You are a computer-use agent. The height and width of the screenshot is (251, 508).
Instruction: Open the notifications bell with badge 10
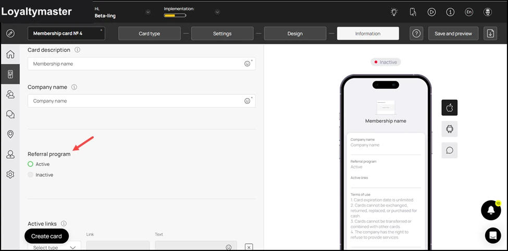491,210
